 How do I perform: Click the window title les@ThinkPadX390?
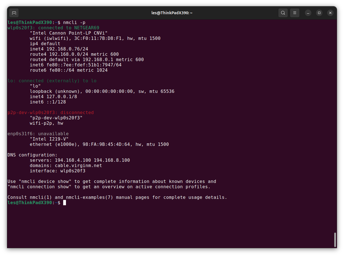172,12
